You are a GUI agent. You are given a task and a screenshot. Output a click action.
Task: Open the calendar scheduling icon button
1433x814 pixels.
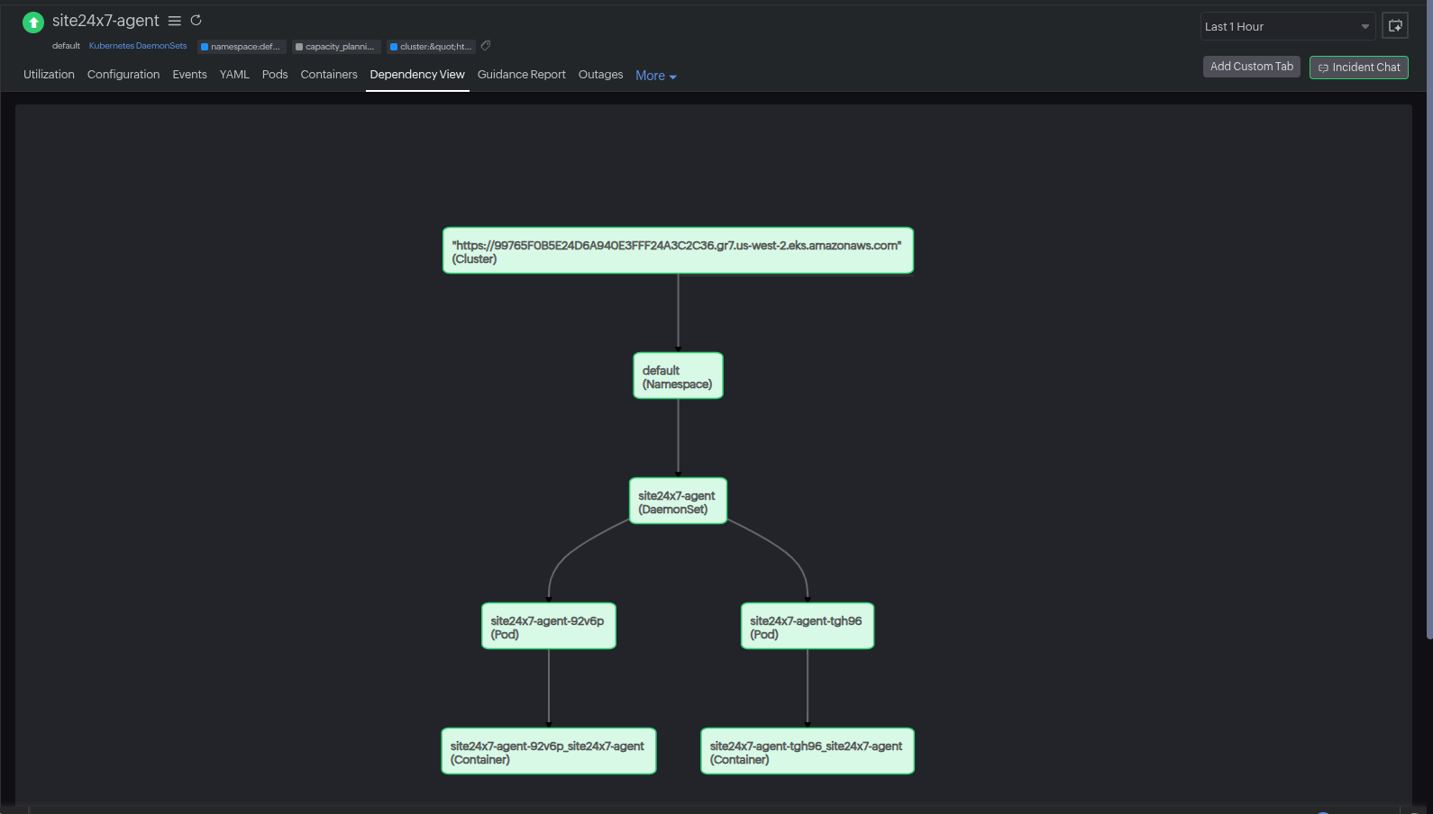[1394, 26]
